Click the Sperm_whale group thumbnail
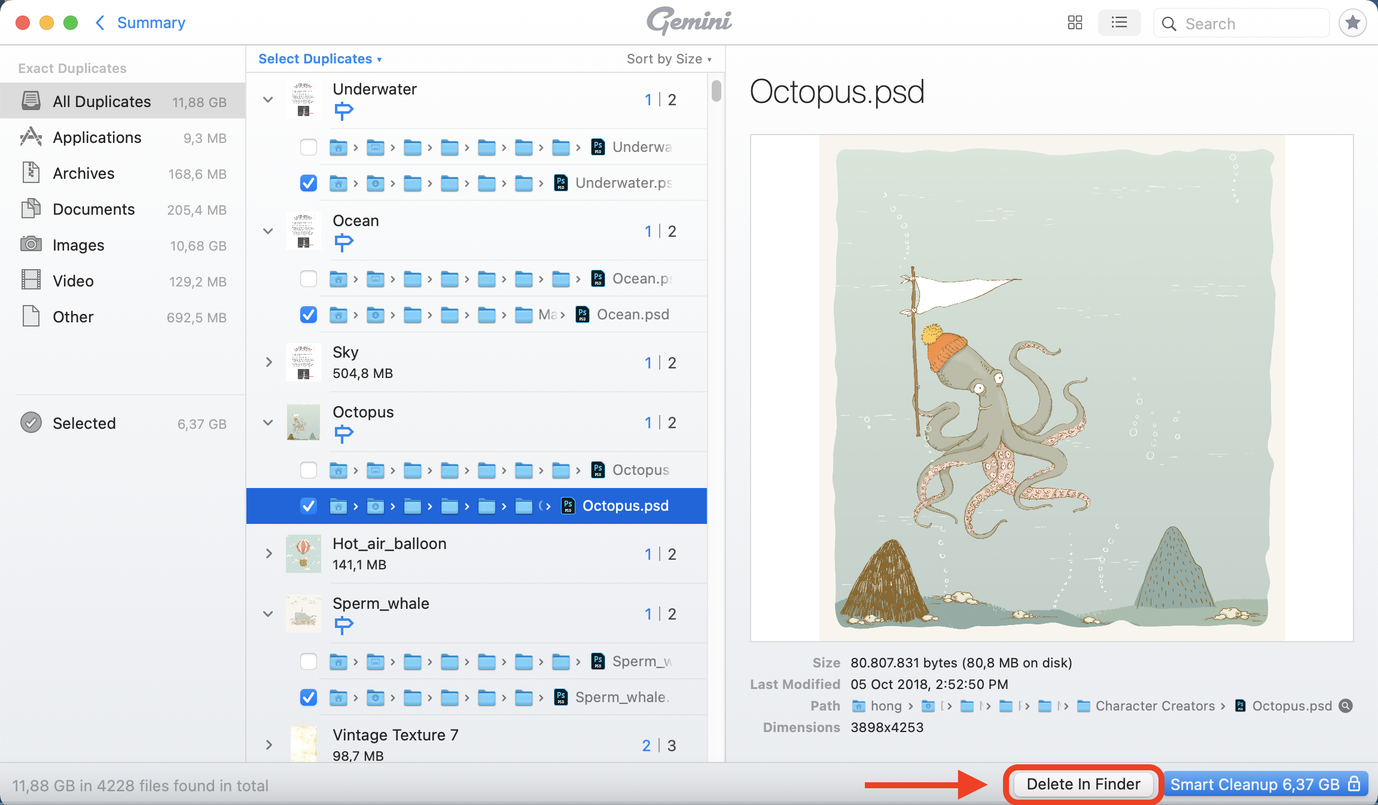The width and height of the screenshot is (1378, 805). tap(303, 614)
